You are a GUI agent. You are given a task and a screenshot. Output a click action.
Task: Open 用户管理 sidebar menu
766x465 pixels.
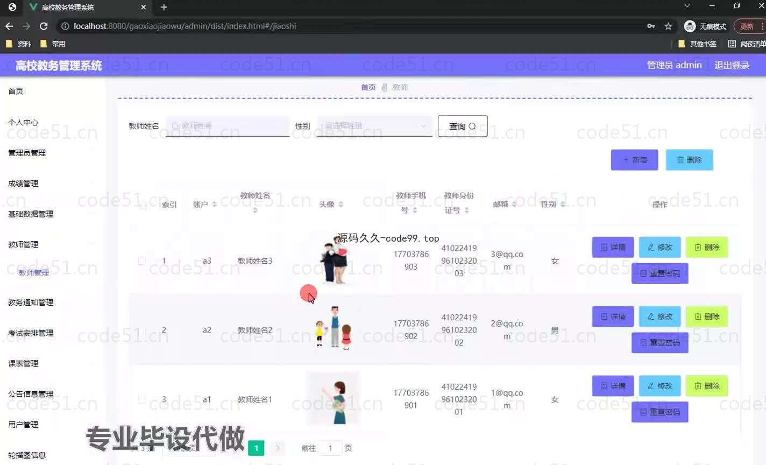click(23, 425)
